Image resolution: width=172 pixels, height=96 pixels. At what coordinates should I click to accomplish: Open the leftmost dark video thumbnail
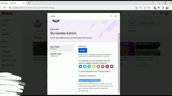point(40,49)
